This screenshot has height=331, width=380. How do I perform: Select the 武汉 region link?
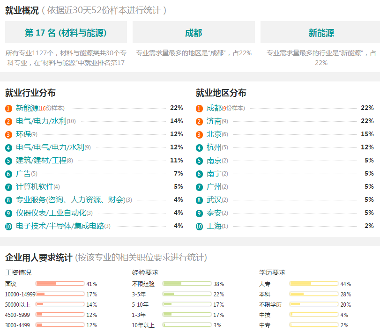click(x=214, y=200)
